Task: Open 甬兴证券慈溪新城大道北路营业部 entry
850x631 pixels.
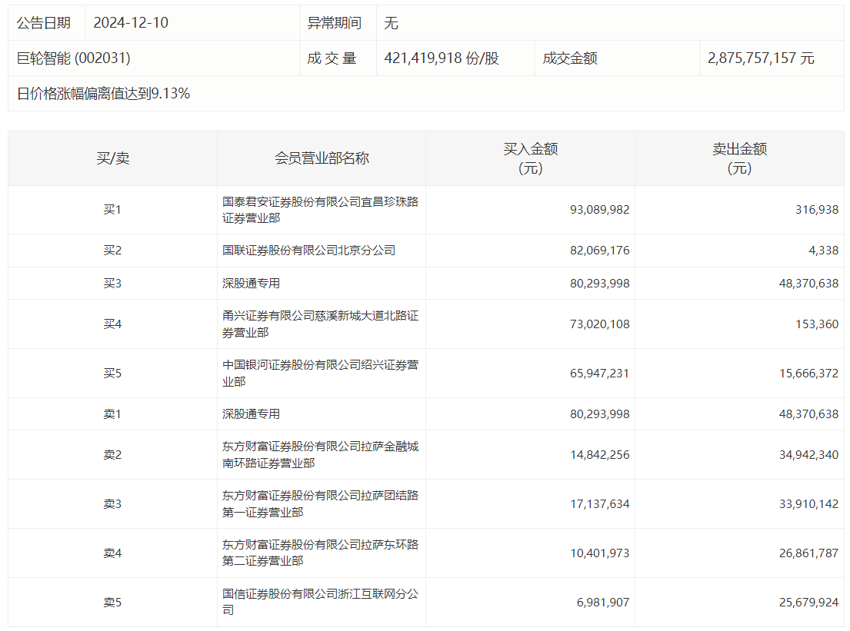Action: (x=320, y=324)
